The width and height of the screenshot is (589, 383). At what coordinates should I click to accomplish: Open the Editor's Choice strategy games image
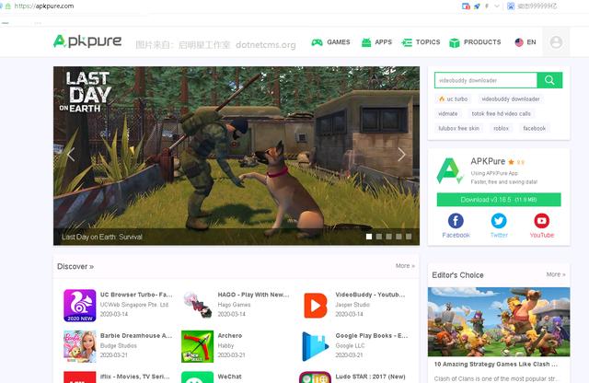point(499,321)
